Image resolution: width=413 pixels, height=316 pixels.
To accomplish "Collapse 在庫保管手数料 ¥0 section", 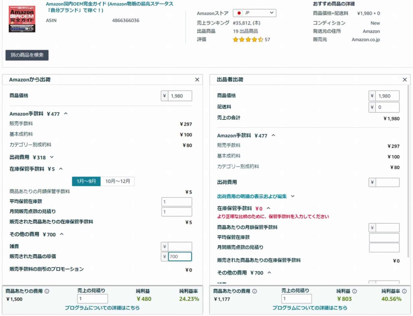I will coord(268,208).
